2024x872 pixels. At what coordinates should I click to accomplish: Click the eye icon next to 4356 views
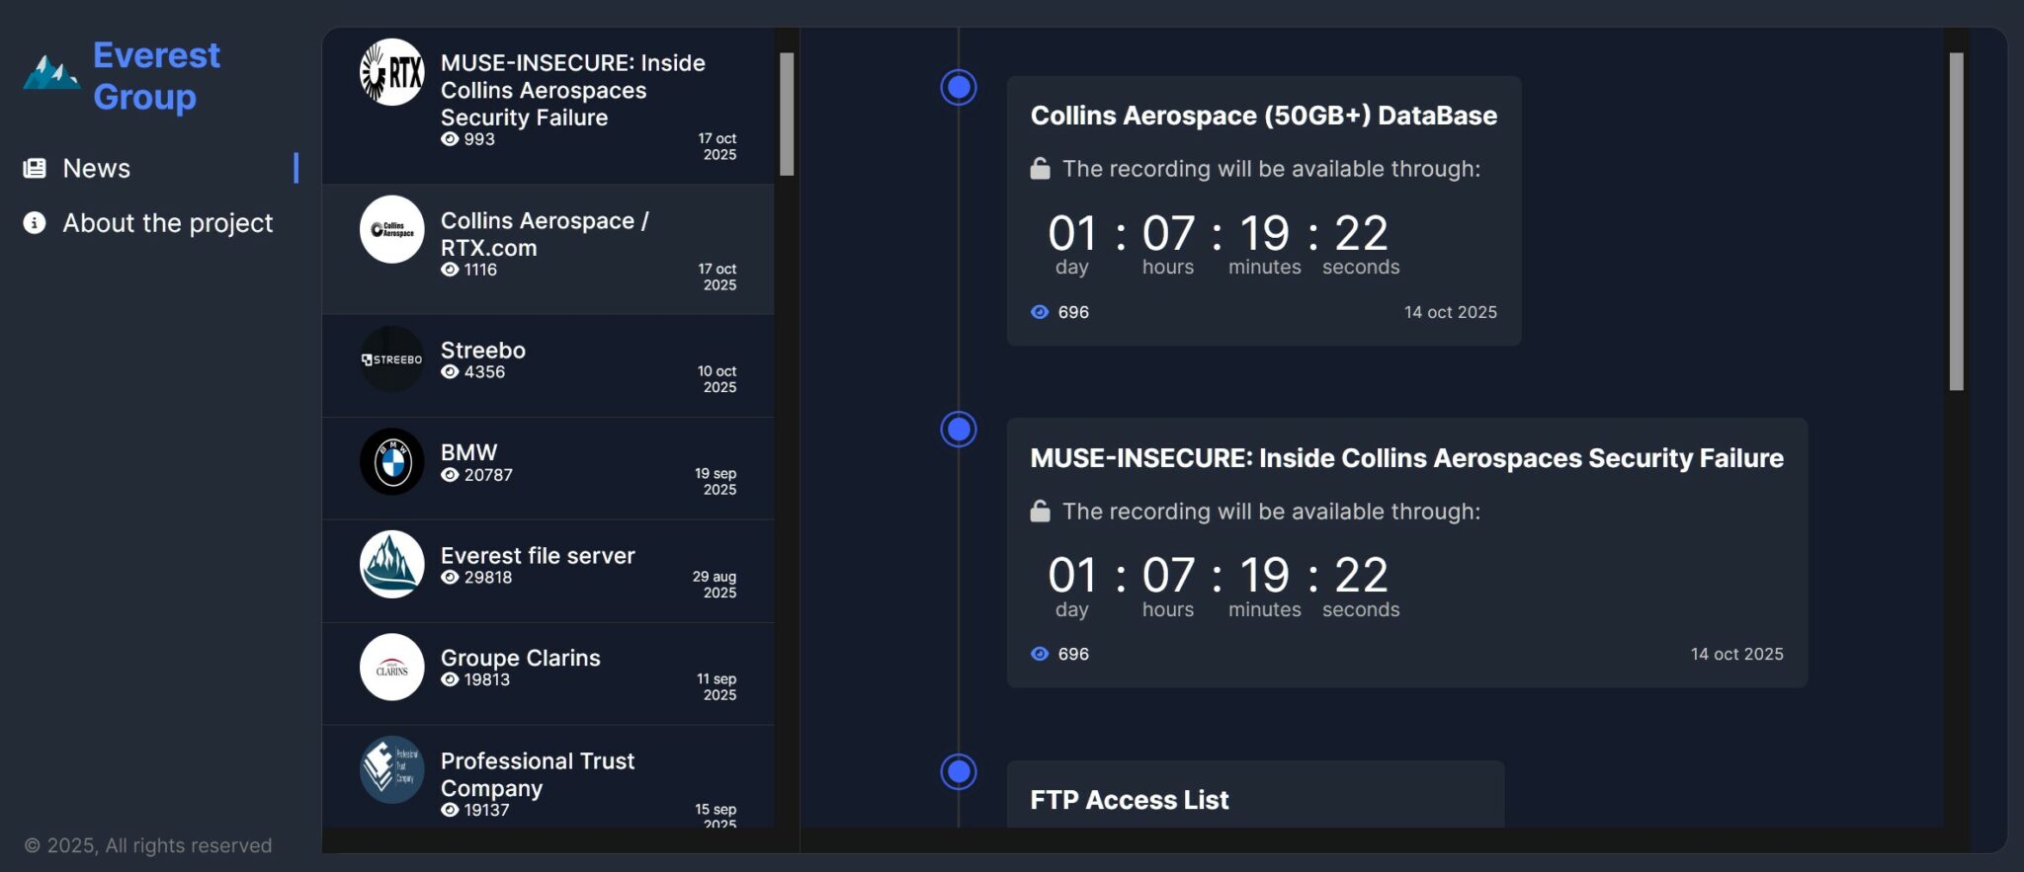[450, 372]
